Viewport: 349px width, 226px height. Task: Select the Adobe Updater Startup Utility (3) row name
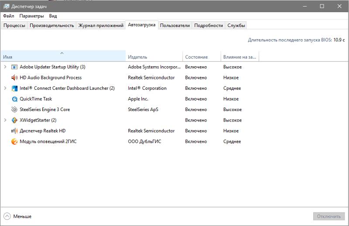[x=52, y=67]
